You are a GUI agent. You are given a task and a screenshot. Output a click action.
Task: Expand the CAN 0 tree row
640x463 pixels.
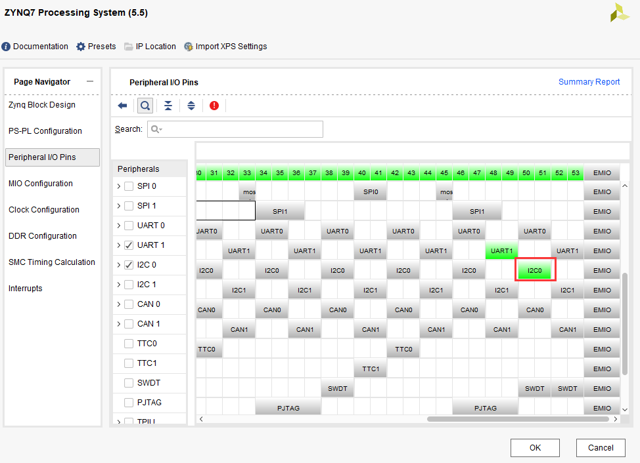click(118, 304)
